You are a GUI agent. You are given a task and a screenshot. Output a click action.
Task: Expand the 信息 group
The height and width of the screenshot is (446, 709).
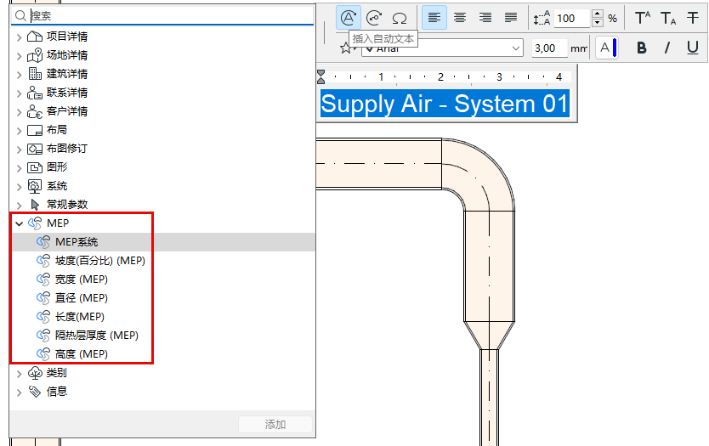tap(19, 392)
